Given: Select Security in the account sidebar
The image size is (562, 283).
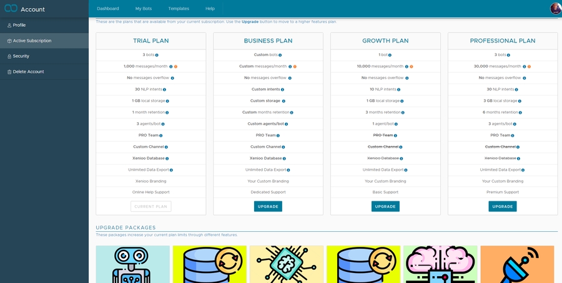Looking at the screenshot, I should 21,56.
